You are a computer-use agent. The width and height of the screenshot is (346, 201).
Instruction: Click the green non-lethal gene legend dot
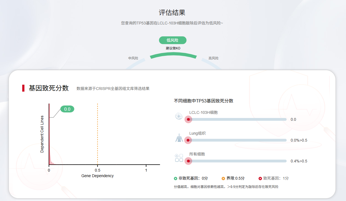(175, 179)
